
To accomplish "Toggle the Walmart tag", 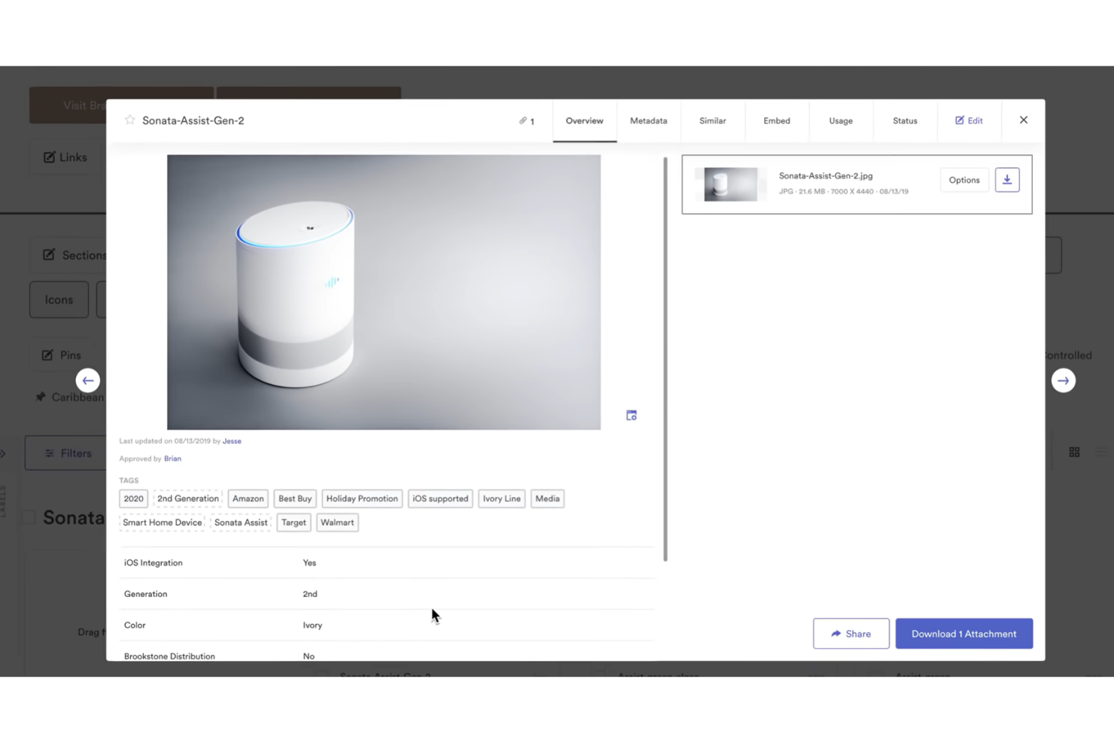I will (337, 522).
